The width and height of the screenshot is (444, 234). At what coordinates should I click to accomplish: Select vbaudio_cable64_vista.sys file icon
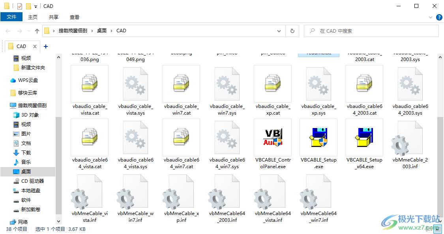(135, 137)
